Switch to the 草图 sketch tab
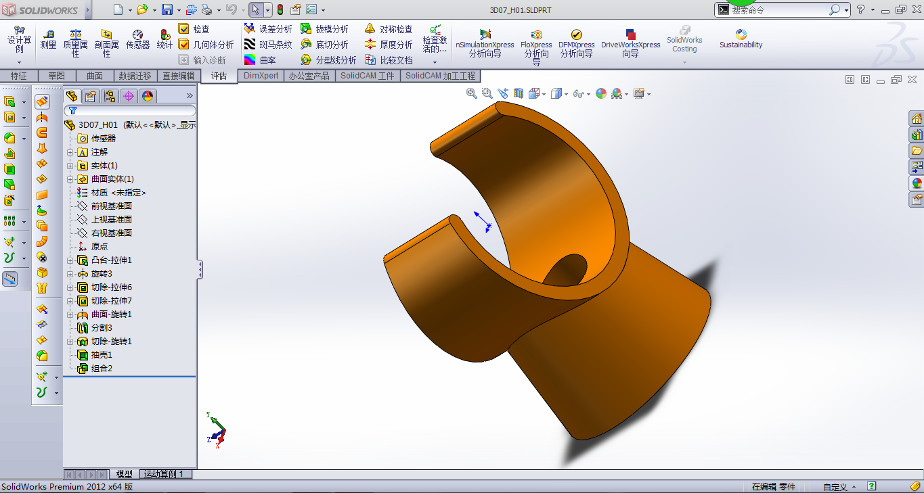The width and height of the screenshot is (924, 493). coord(56,76)
